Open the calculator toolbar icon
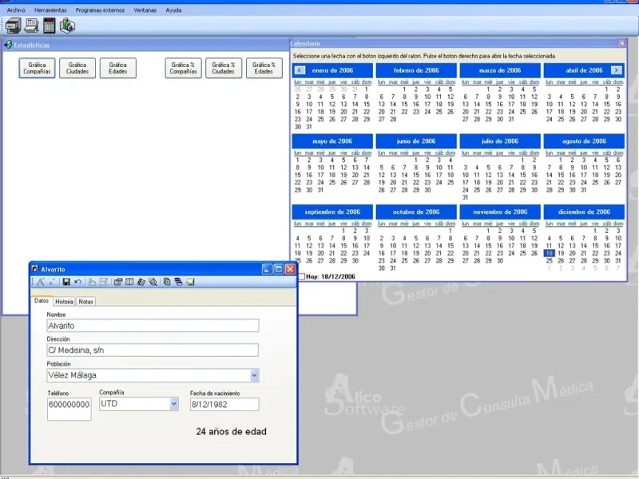639x479 pixels. [x=50, y=26]
